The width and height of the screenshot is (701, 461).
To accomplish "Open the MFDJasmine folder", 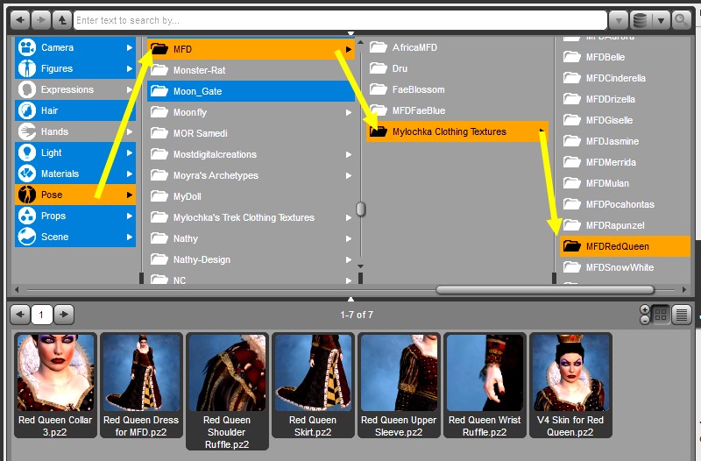I will click(625, 141).
